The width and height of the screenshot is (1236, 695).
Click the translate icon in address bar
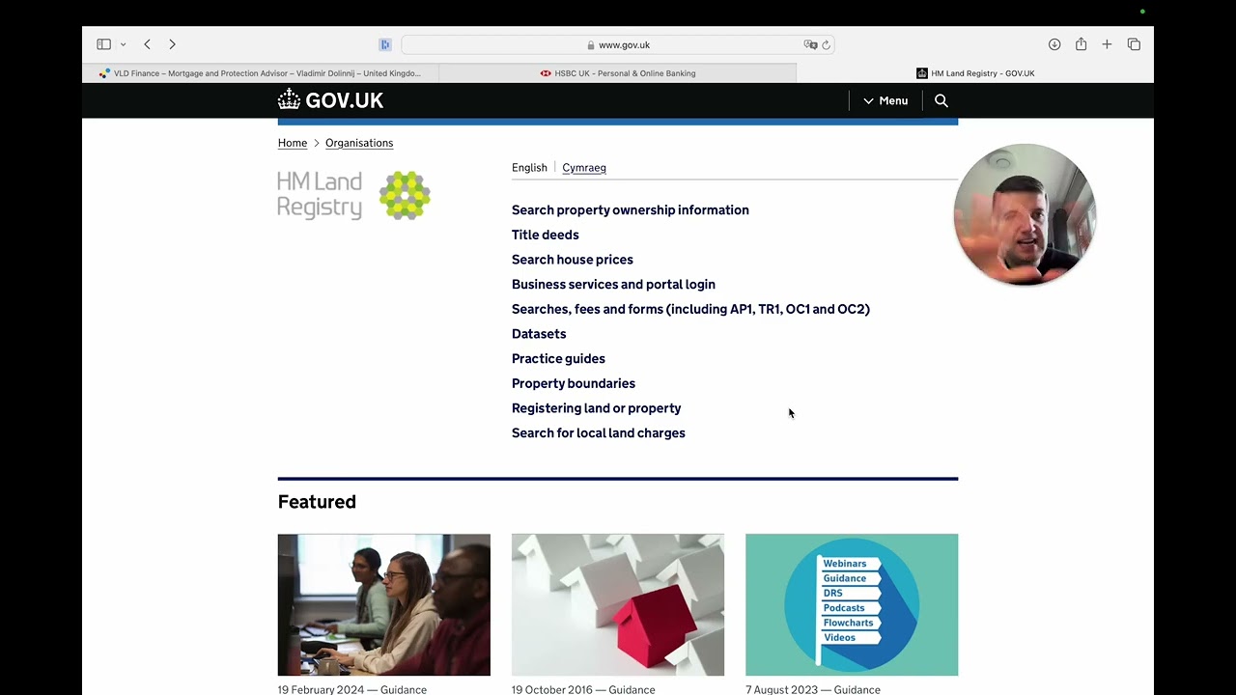point(810,44)
